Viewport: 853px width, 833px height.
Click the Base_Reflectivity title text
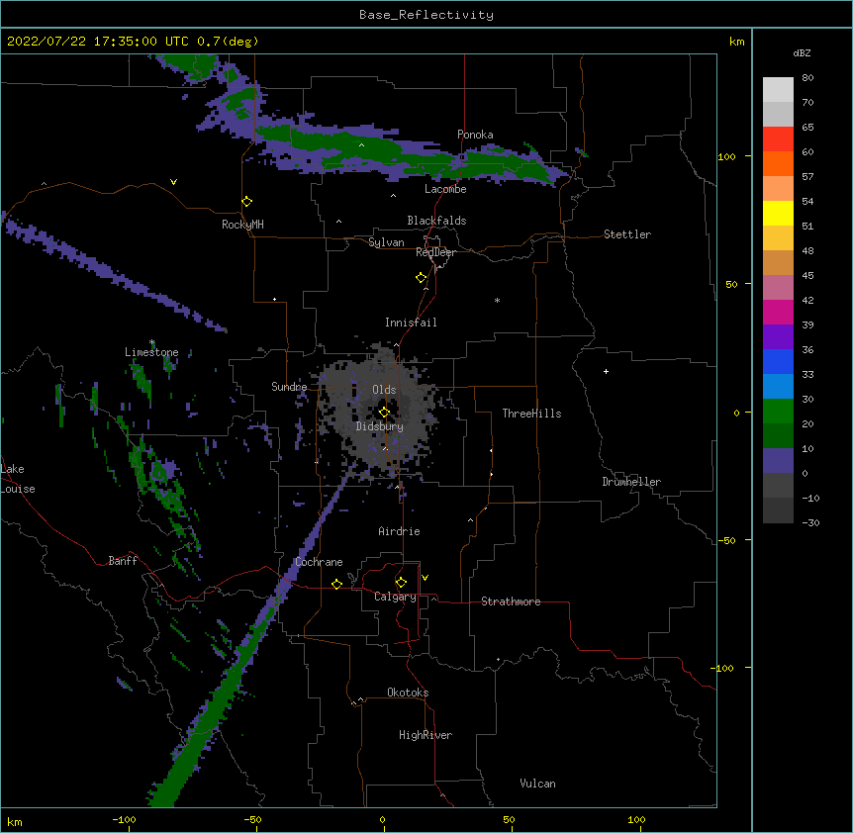[426, 15]
